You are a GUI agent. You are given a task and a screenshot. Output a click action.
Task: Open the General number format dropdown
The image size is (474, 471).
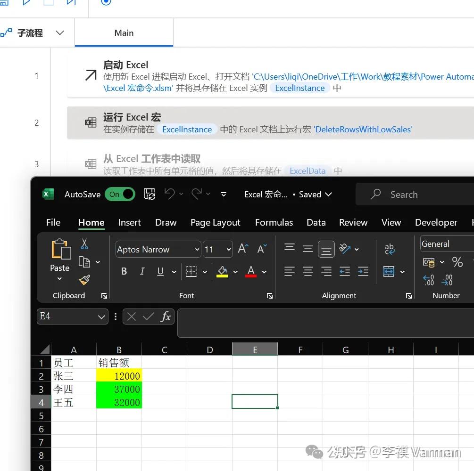pos(447,244)
